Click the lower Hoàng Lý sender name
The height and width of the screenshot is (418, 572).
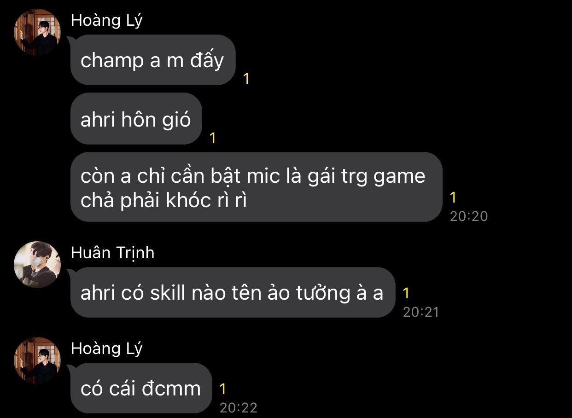point(107,348)
